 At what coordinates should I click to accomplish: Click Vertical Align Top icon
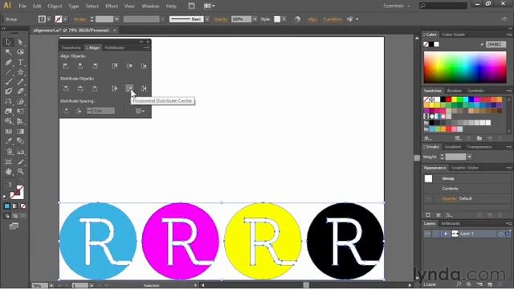114,66
